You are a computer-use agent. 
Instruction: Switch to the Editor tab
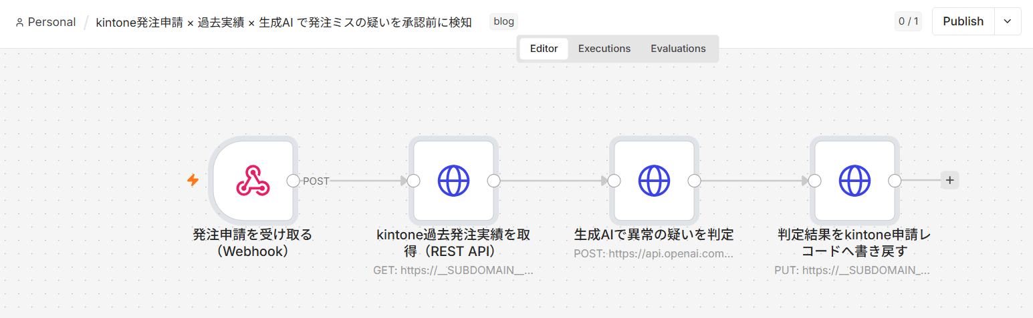544,49
